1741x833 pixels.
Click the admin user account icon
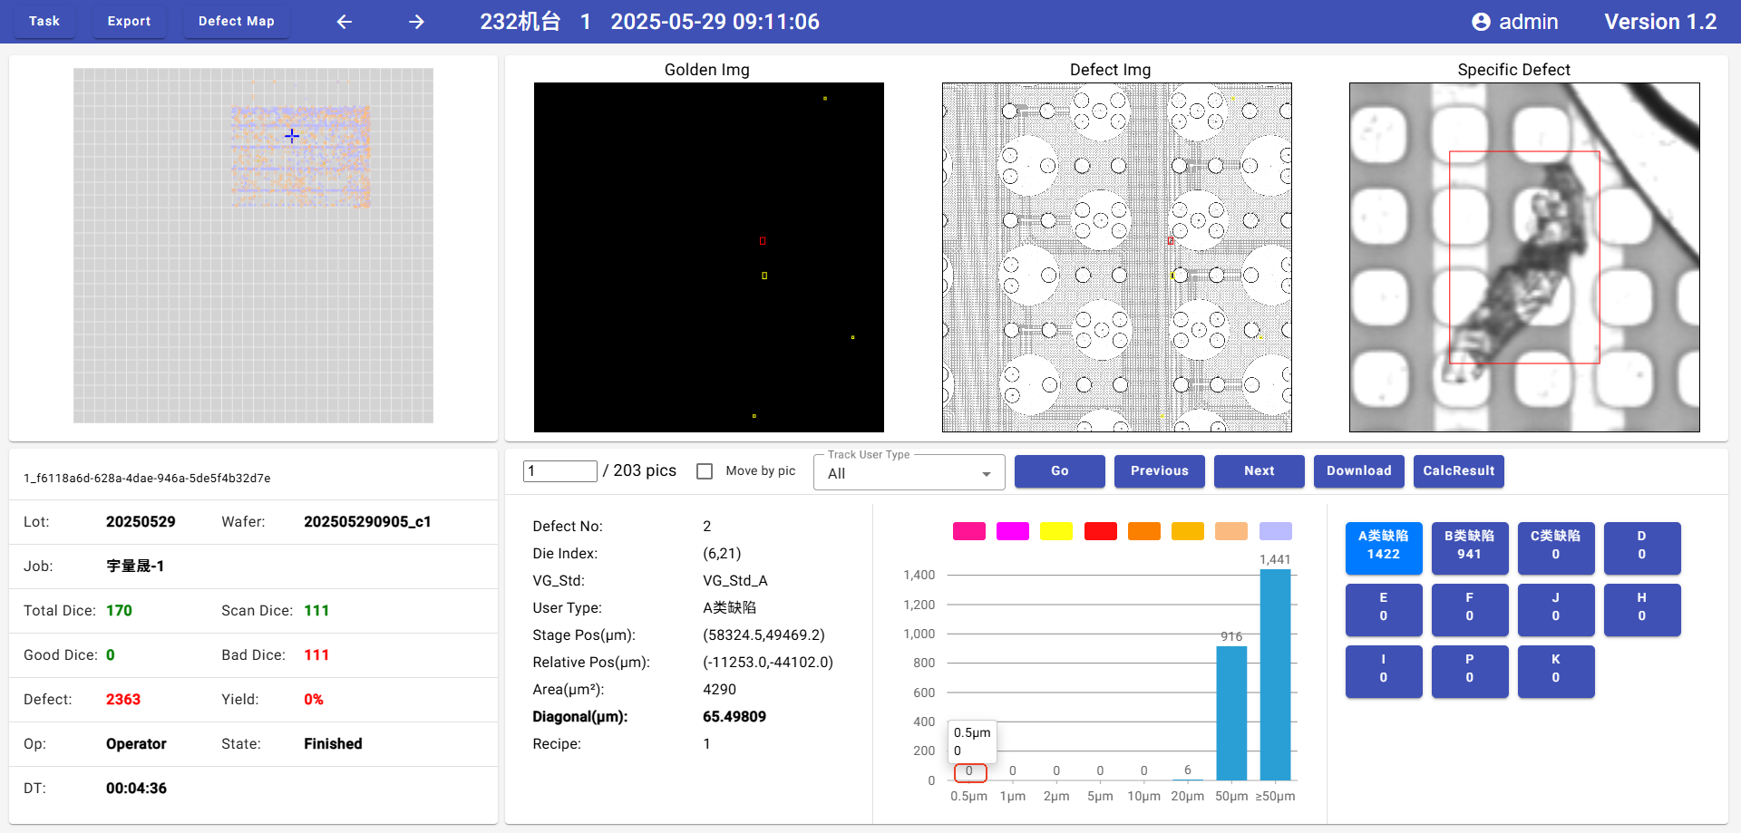click(x=1481, y=22)
